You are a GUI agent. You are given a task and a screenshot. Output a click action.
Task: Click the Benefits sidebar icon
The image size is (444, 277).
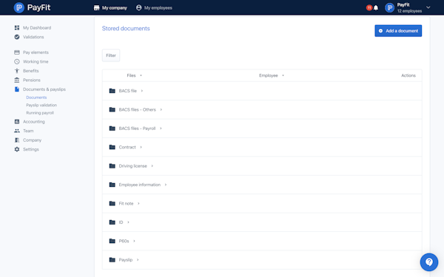tap(17, 71)
